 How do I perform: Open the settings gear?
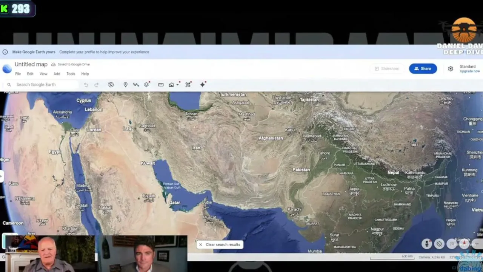pyautogui.click(x=451, y=69)
